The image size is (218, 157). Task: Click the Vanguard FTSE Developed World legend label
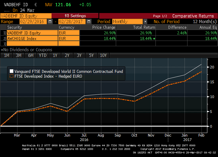coord(69,71)
